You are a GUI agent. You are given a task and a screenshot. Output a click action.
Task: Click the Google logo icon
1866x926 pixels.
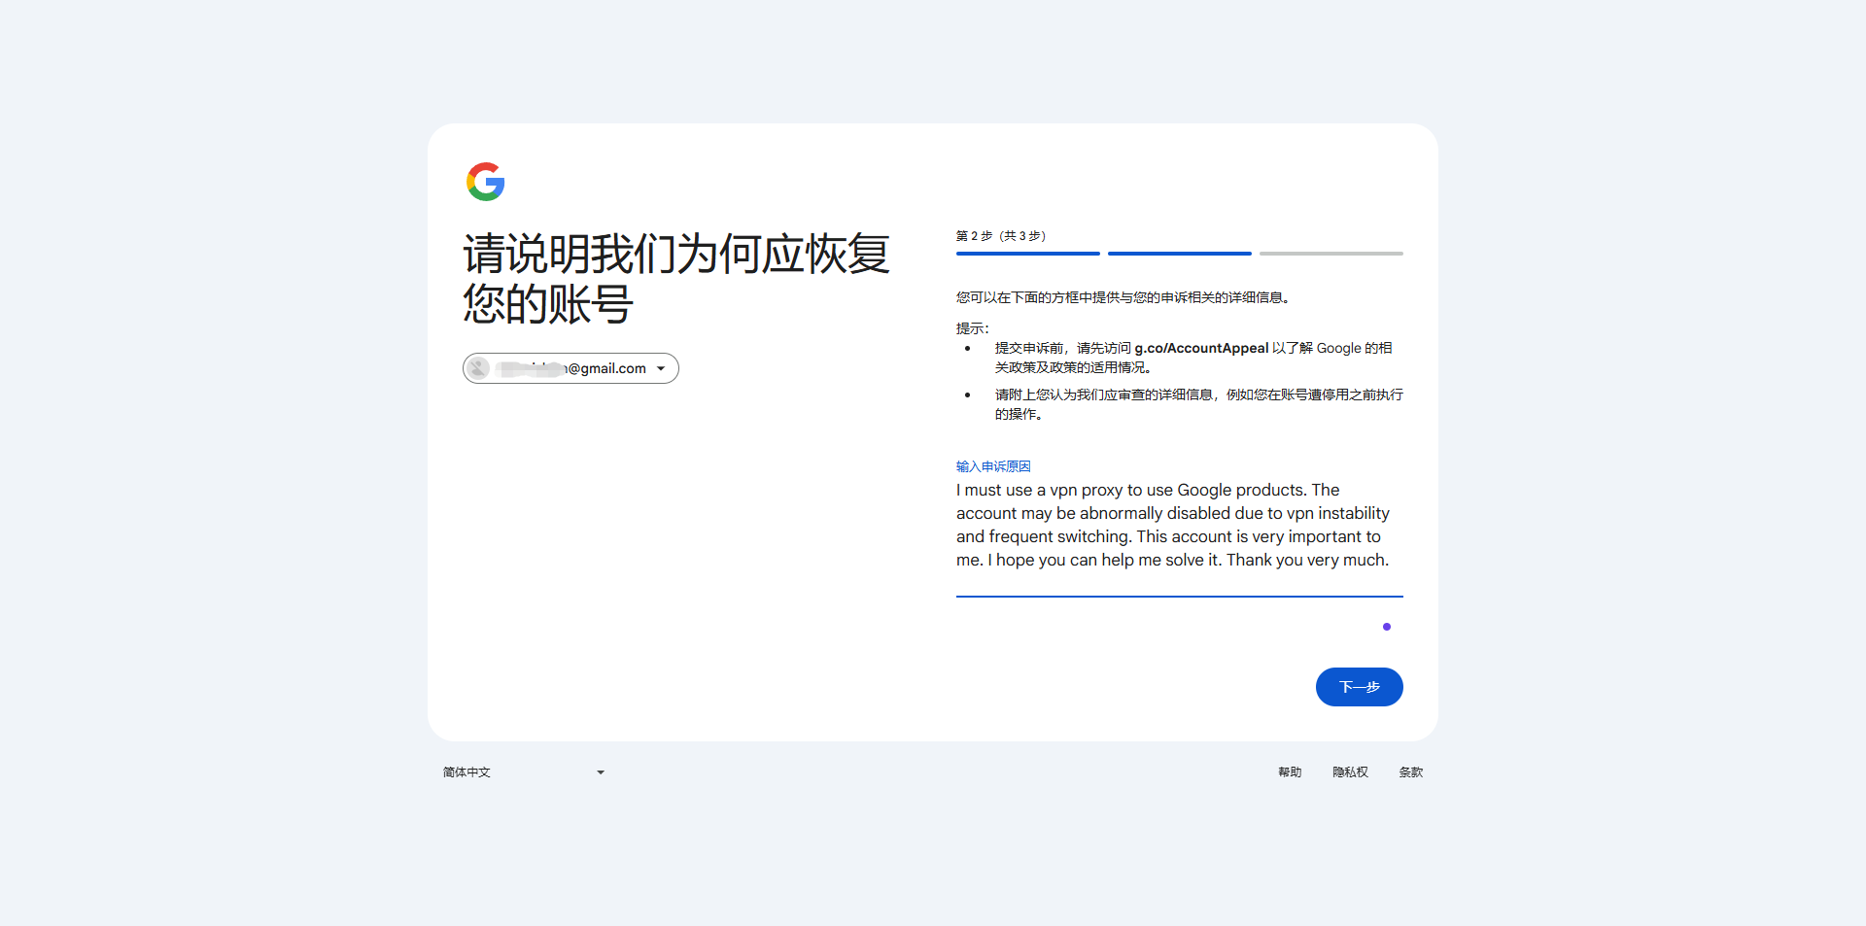[485, 182]
